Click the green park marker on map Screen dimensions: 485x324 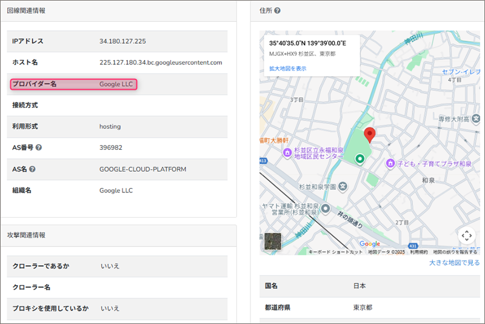pyautogui.click(x=359, y=159)
